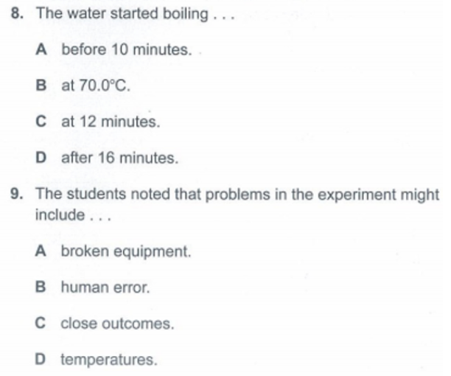Screen dimensions: 451x376
Task: Click letter B beside 'human error'
Action: tap(41, 287)
